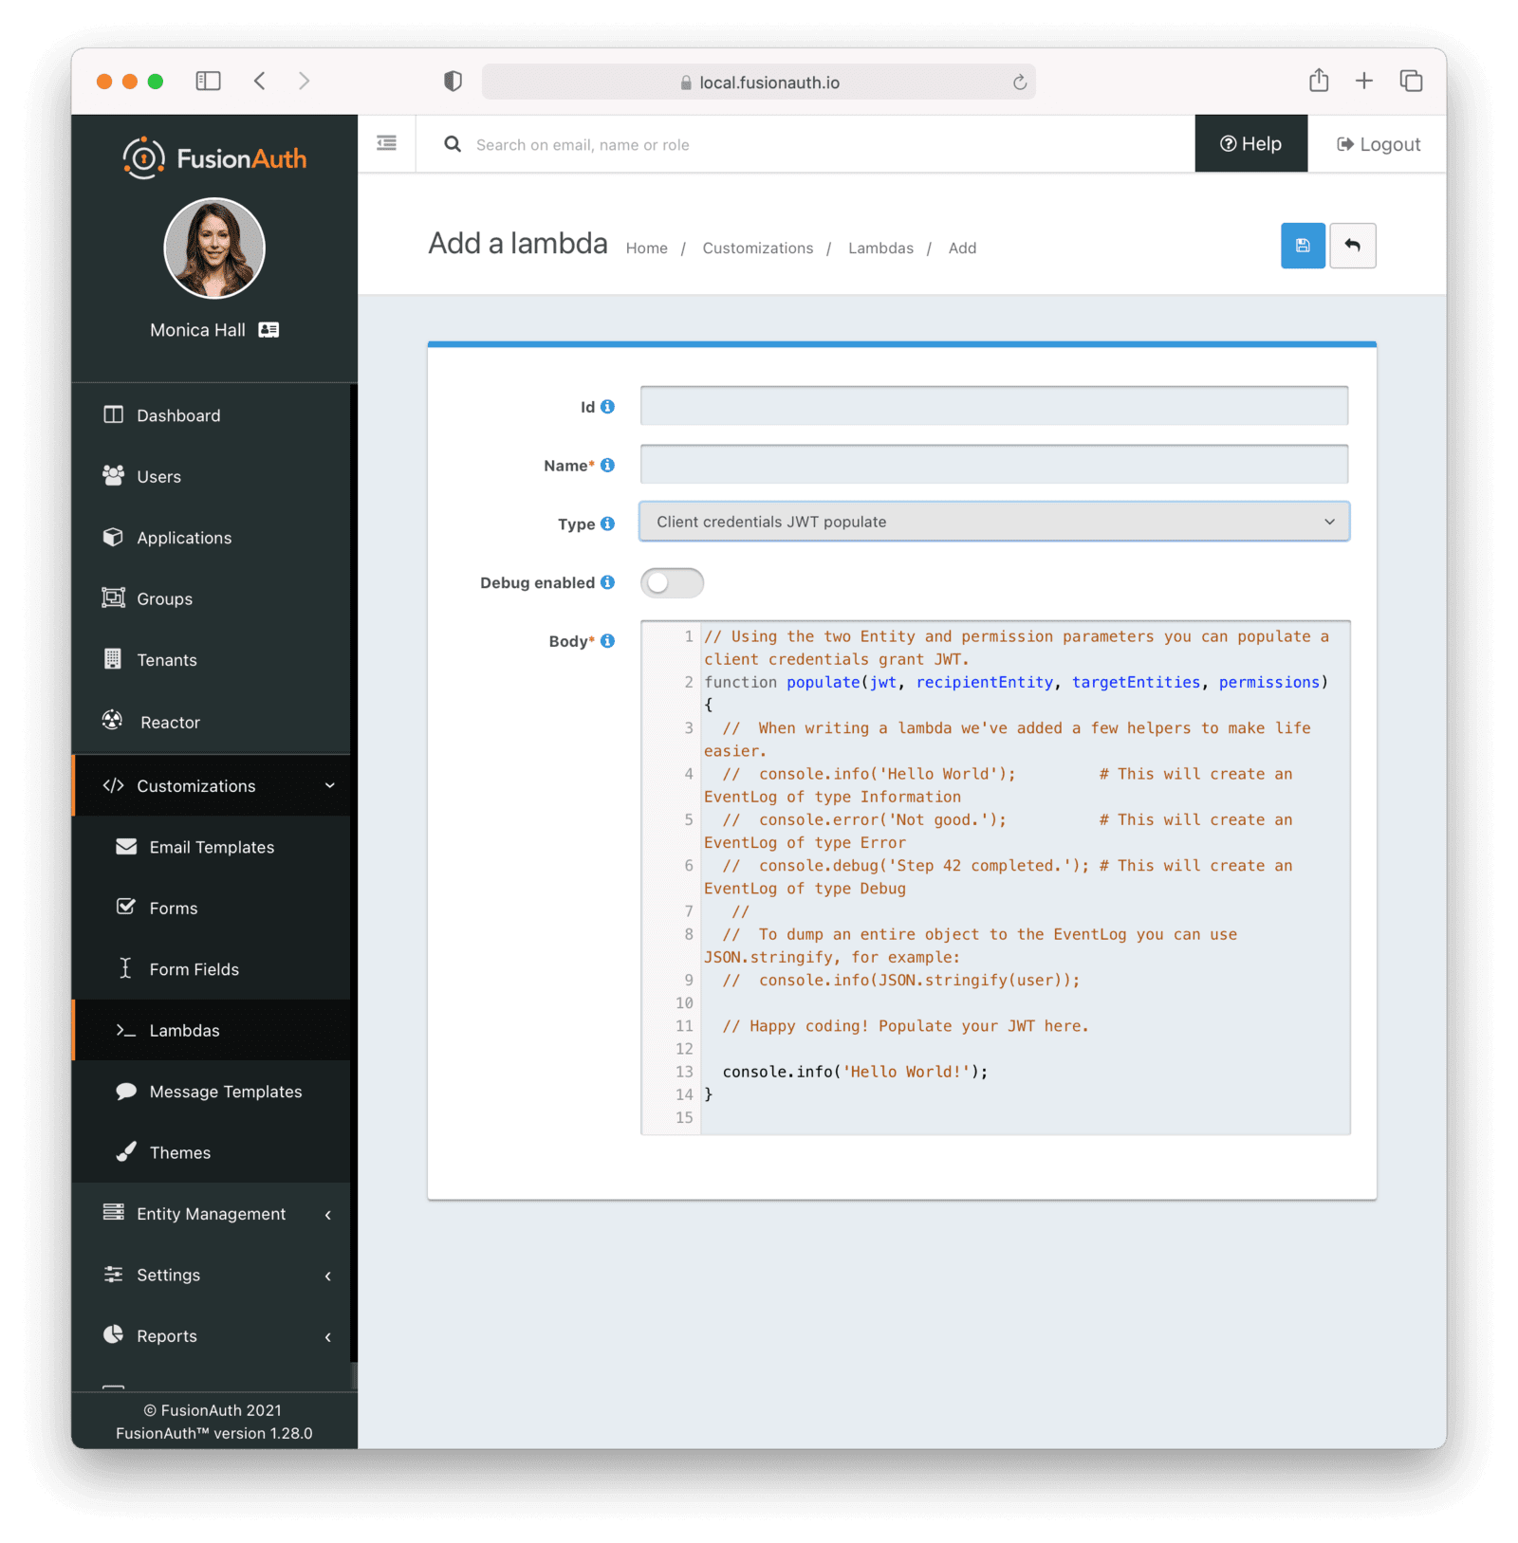Viewport: 1518px width, 1543px height.
Task: Toggle the Safari sidebar button
Action: click(208, 81)
